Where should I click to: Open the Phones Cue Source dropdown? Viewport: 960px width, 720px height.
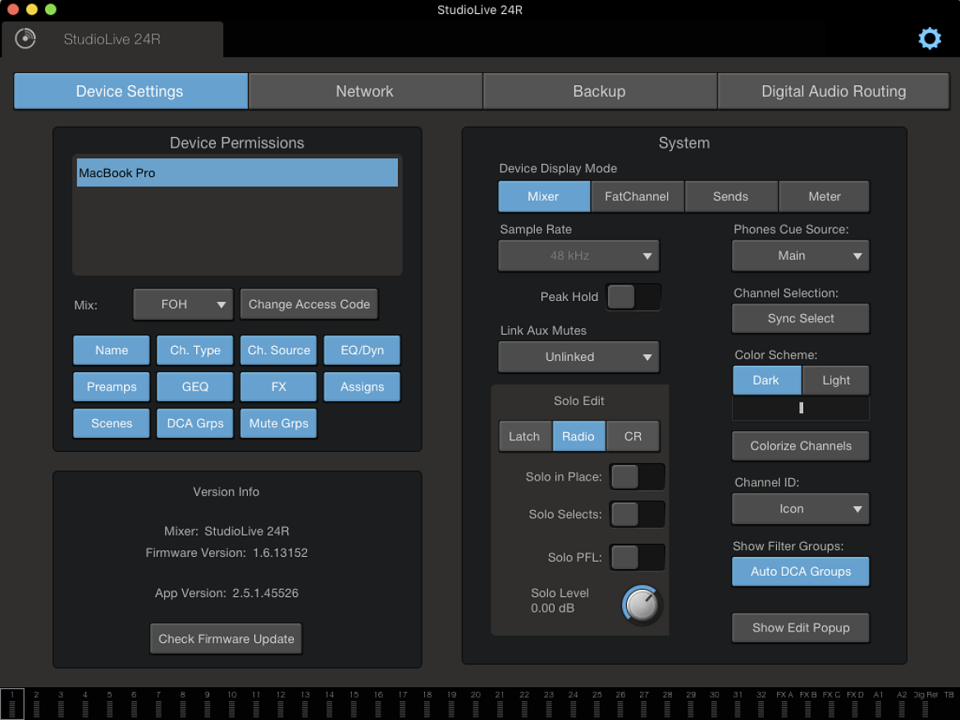coord(801,256)
